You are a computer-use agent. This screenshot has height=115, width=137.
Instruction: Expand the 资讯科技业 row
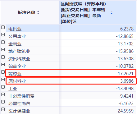click(3, 57)
